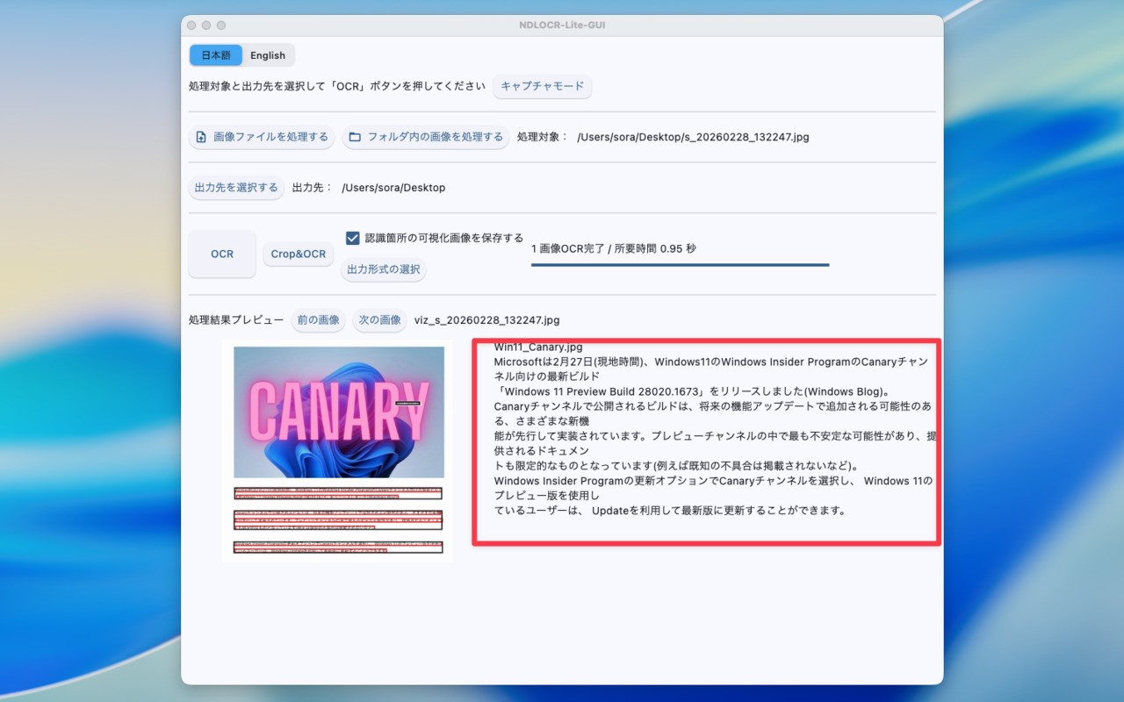This screenshot has height=702, width=1124.
Task: Click the window zoom button in title bar
Action: (x=221, y=25)
